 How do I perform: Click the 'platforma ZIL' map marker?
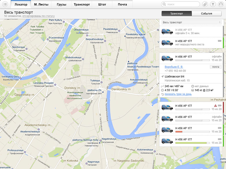click(x=103, y=92)
